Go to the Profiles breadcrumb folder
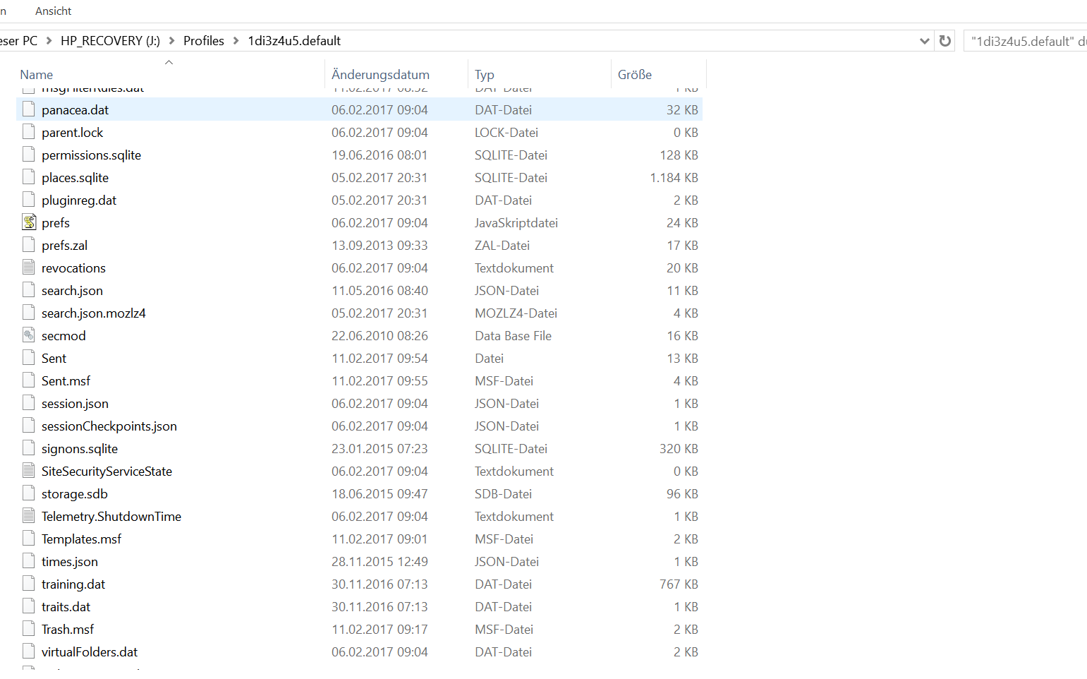The image size is (1087, 679). click(204, 41)
